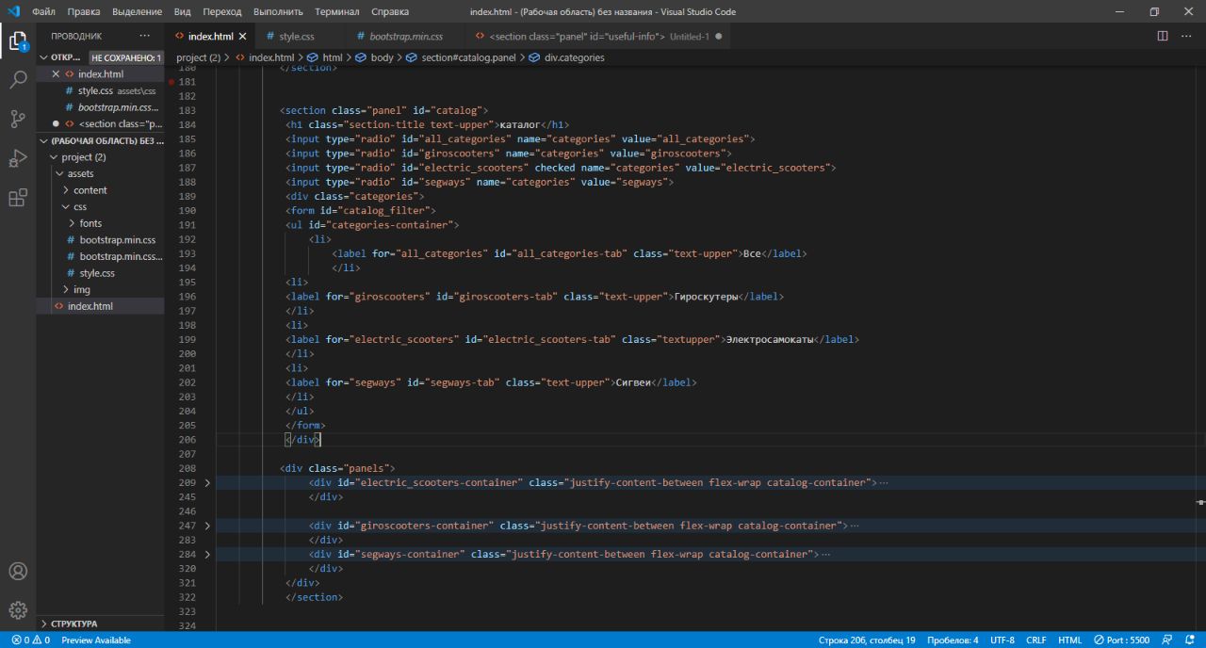Open the Run and Debug view

(x=18, y=158)
